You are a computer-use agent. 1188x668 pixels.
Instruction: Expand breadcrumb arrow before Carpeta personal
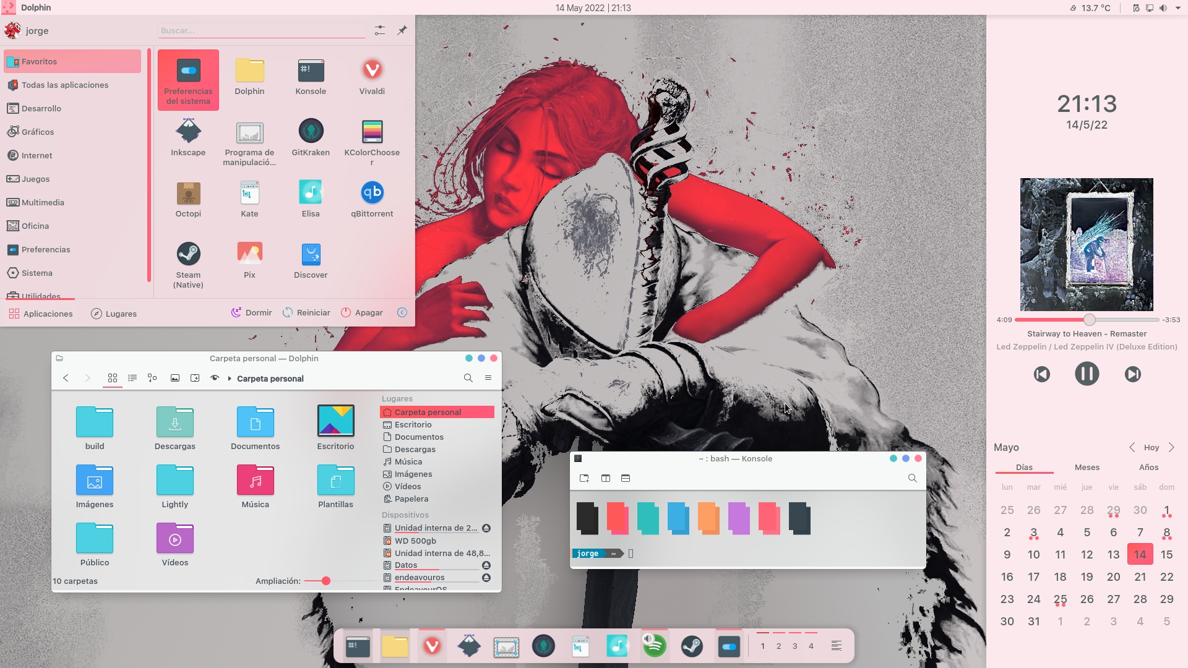(x=230, y=379)
